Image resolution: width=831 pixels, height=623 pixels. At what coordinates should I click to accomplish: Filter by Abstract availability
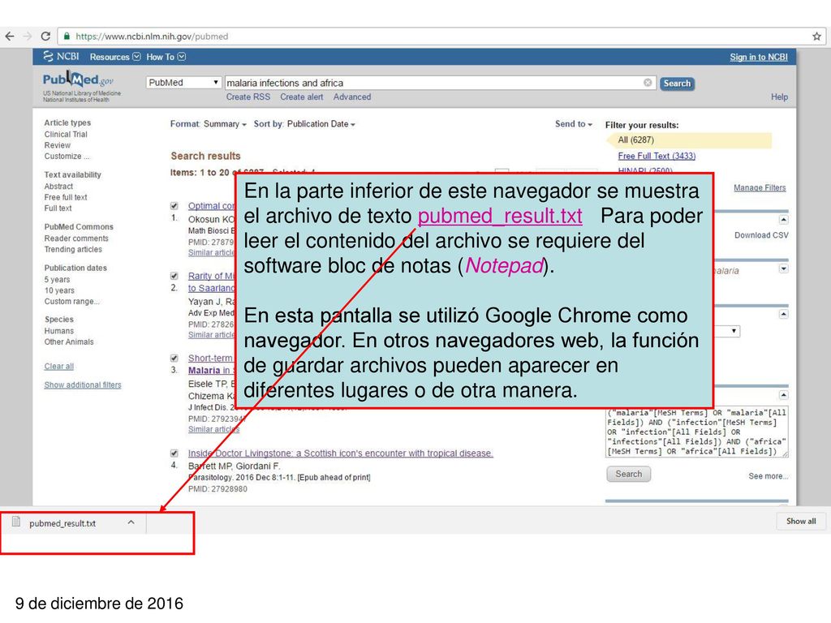click(x=58, y=187)
